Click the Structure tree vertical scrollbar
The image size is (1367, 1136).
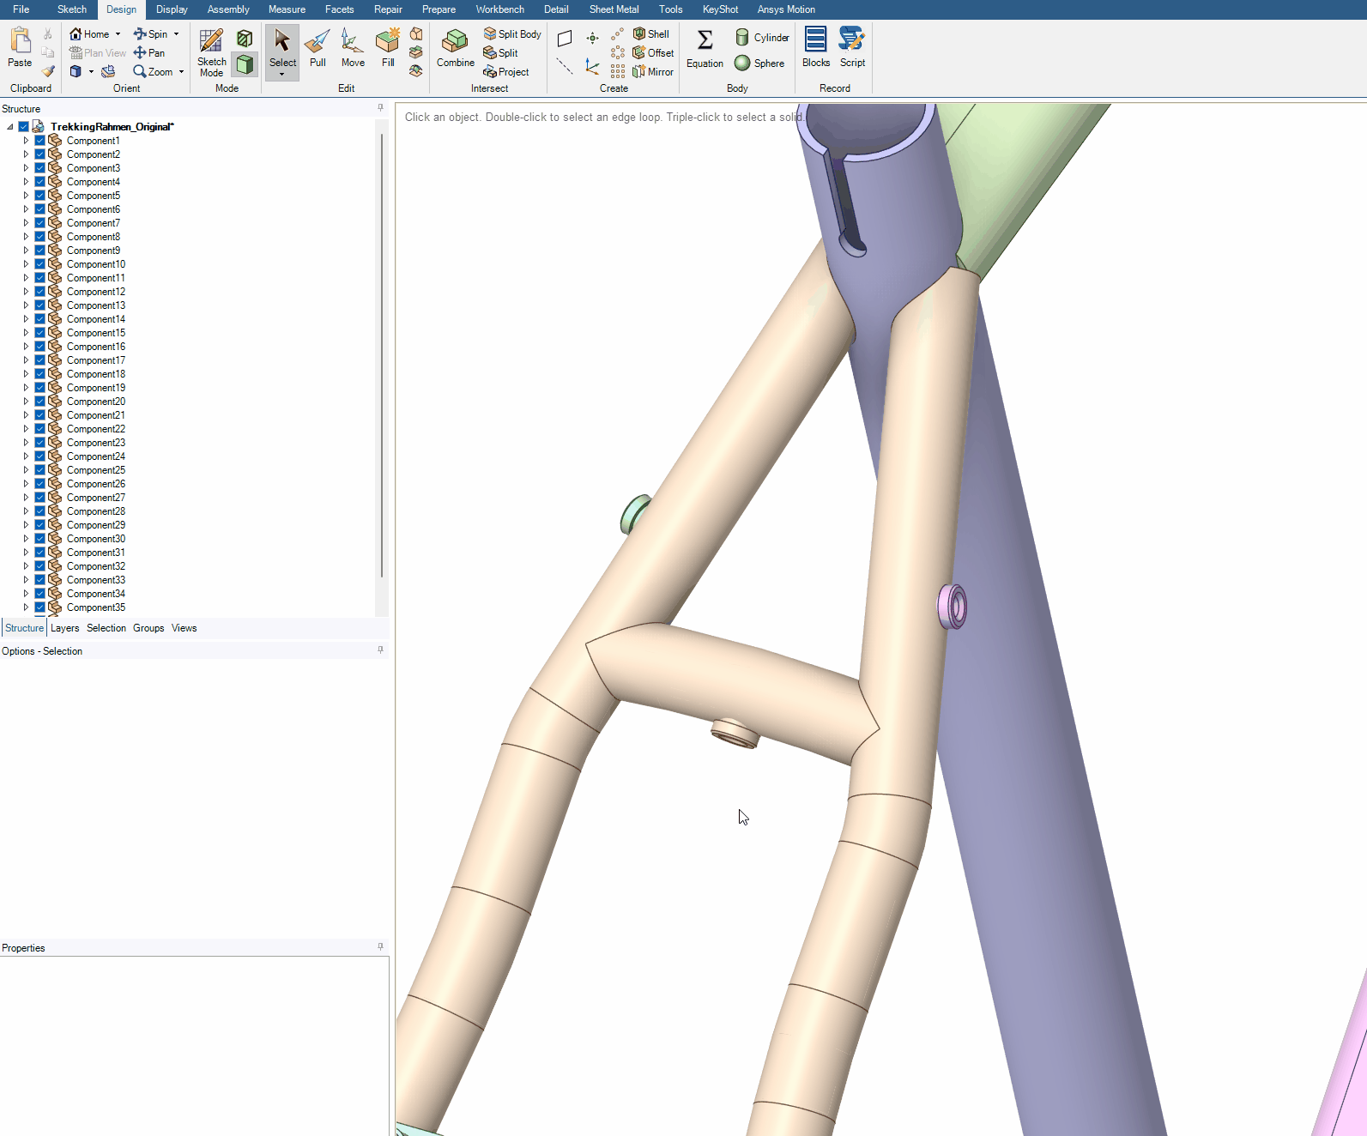point(382,343)
